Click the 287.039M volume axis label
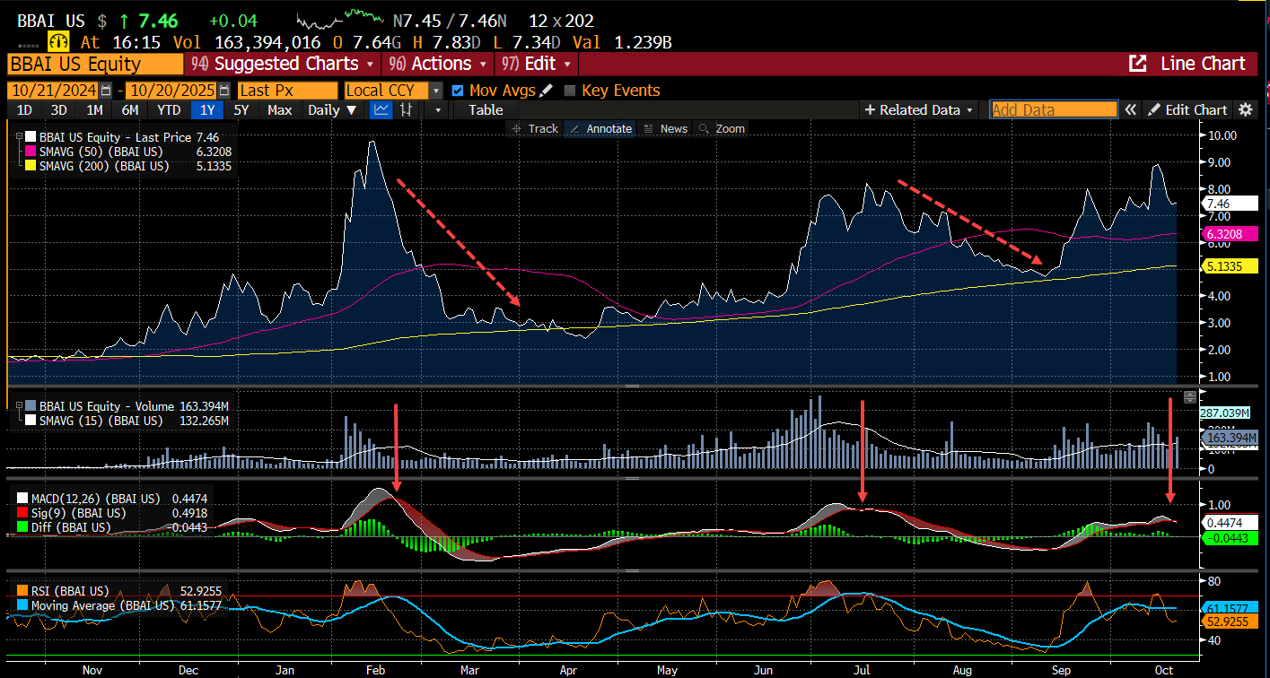1270x678 pixels. (1224, 413)
